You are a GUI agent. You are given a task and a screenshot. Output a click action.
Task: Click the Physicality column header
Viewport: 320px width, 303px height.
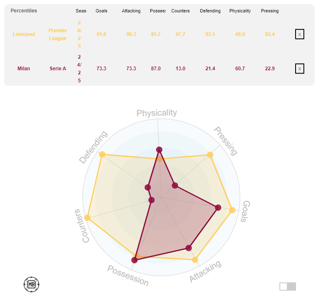click(240, 11)
